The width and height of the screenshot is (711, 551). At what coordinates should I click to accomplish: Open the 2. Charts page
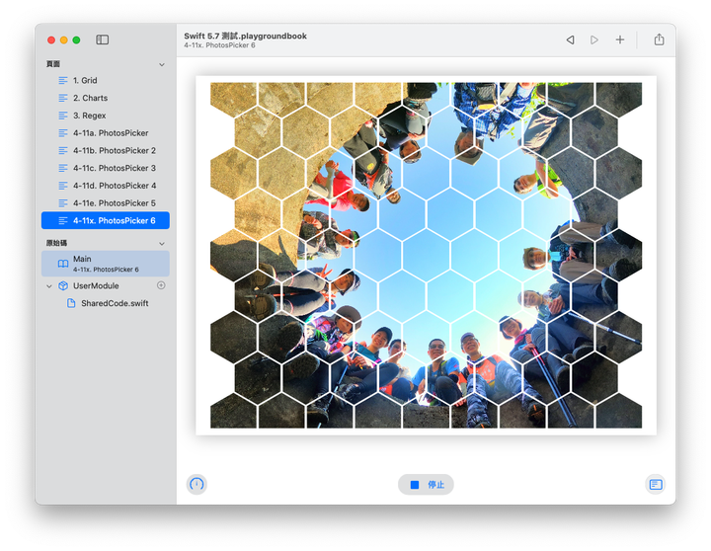(x=106, y=98)
